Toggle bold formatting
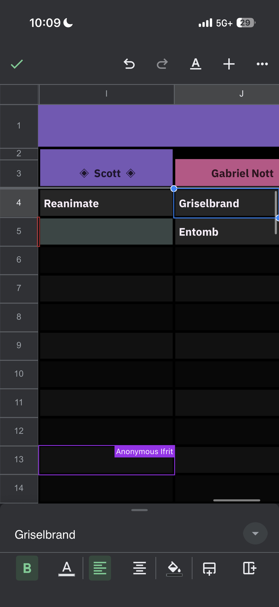The width and height of the screenshot is (279, 607). tap(27, 568)
